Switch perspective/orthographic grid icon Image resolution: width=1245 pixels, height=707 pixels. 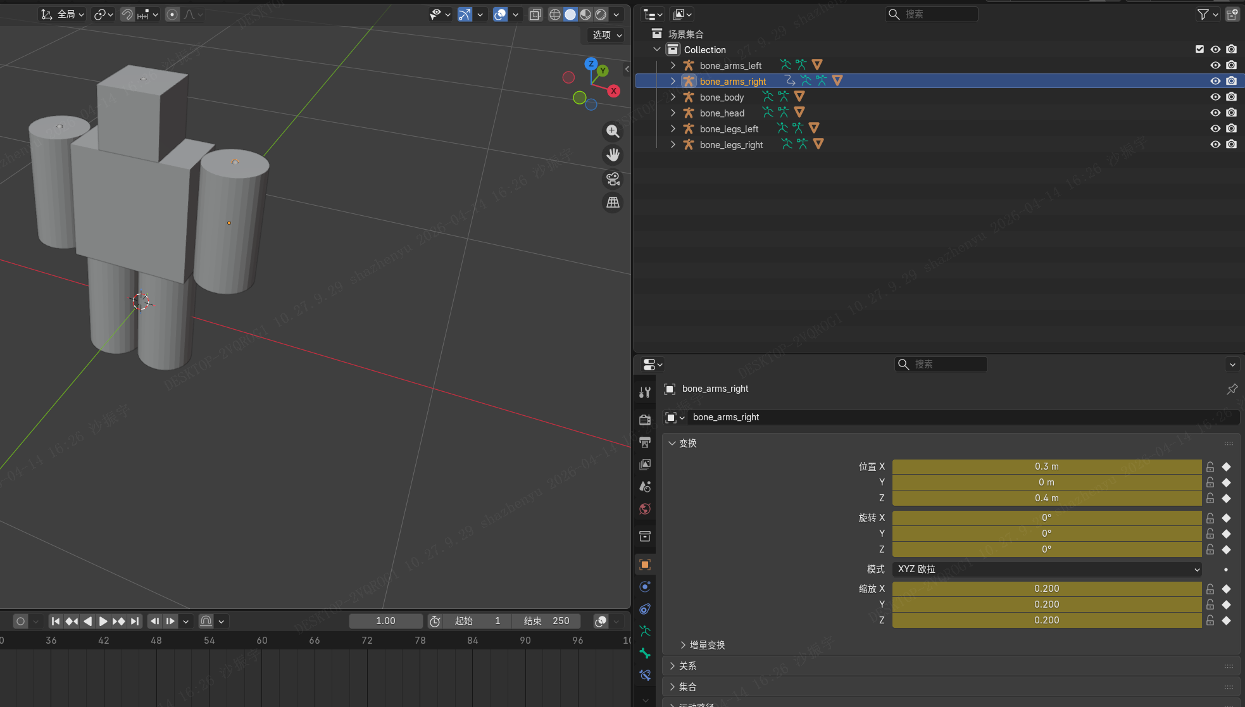[x=612, y=203]
